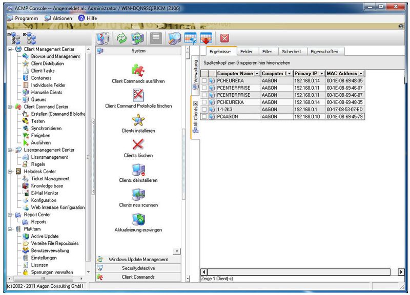Sort by the Computer Name column header
The height and width of the screenshot is (295, 410).
235,73
